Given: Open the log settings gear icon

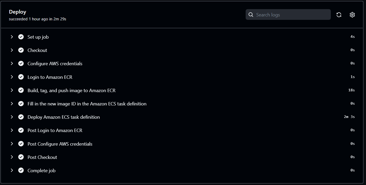Looking at the screenshot, I should coord(352,15).
